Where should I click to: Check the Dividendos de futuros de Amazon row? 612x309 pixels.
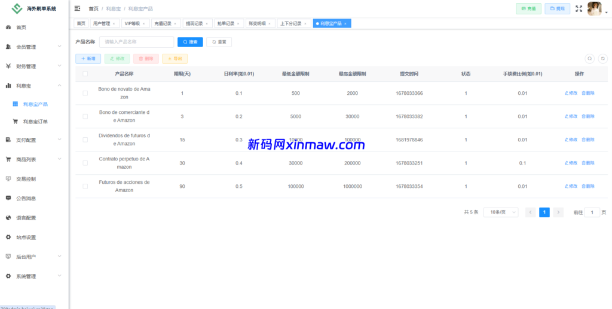85,140
